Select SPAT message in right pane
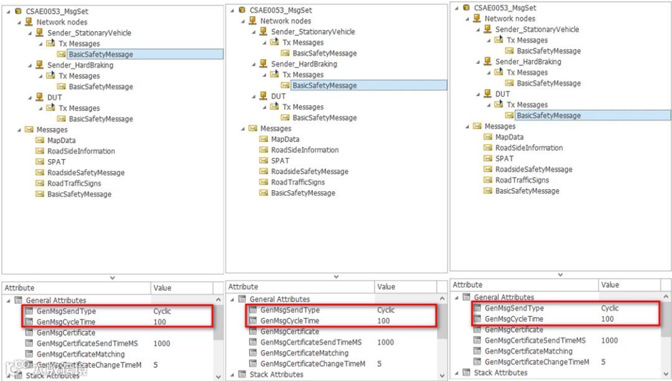Screen dimensions: 672x381 pos(505,158)
